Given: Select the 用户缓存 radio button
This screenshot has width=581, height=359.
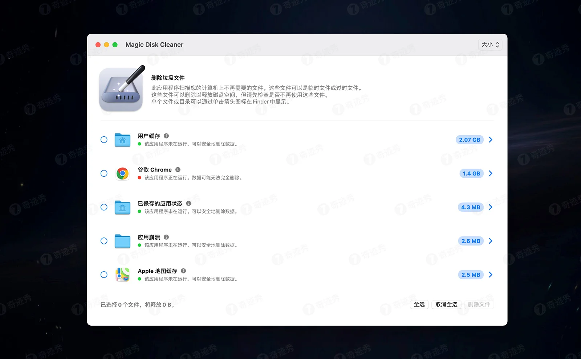Looking at the screenshot, I should pyautogui.click(x=104, y=140).
